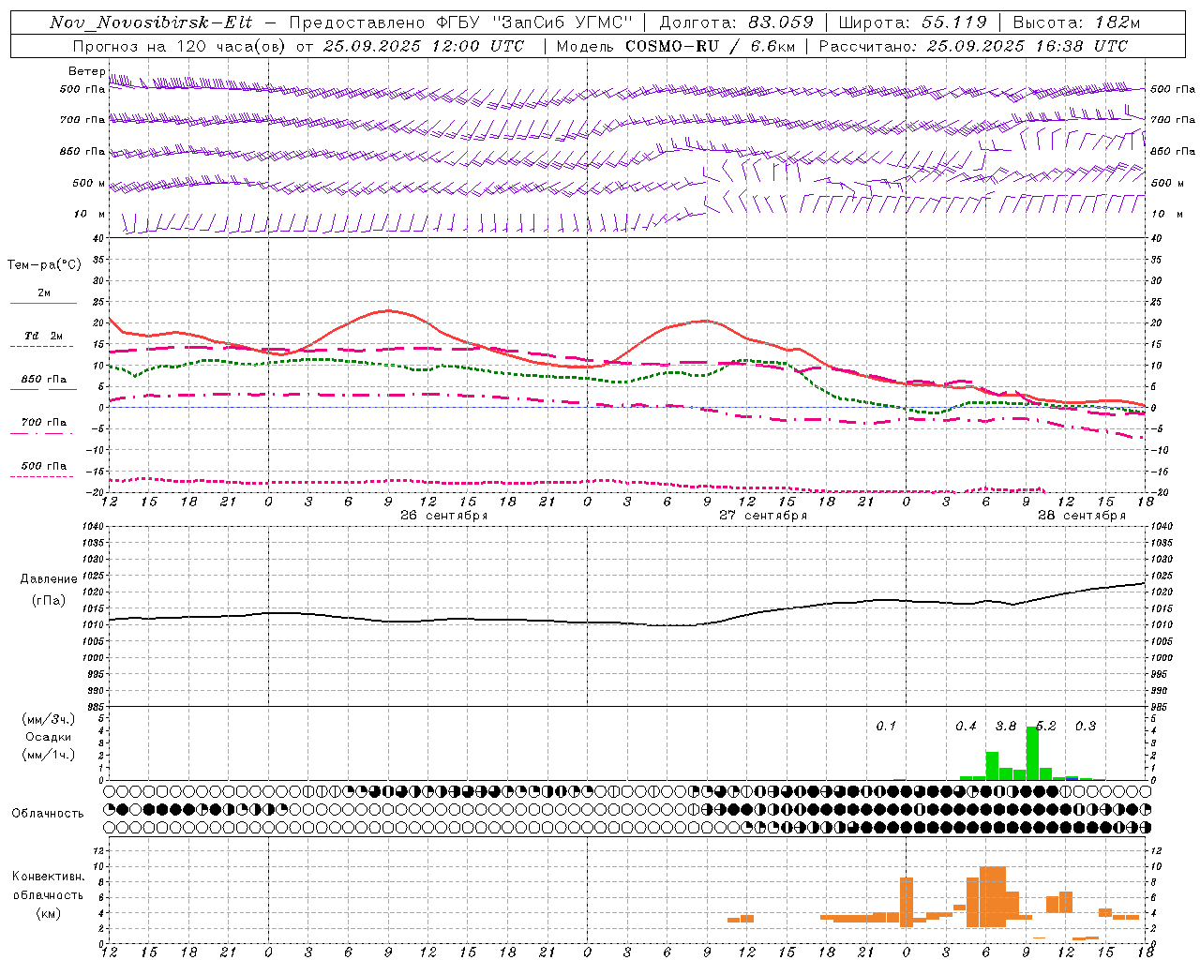Click the model name COSMO-RU
This screenshot has height=960, width=1200.
coord(672,46)
